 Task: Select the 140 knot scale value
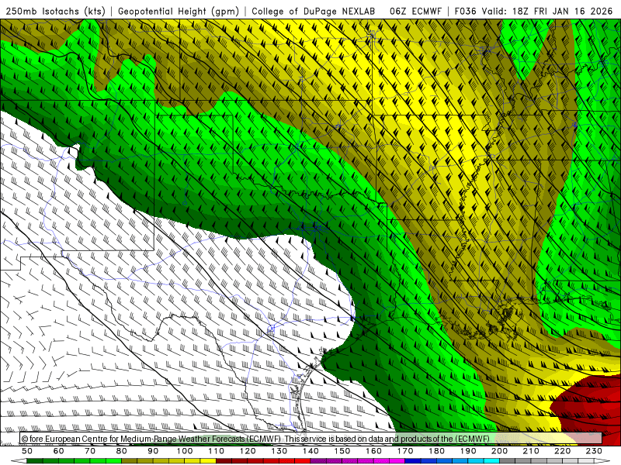click(310, 451)
